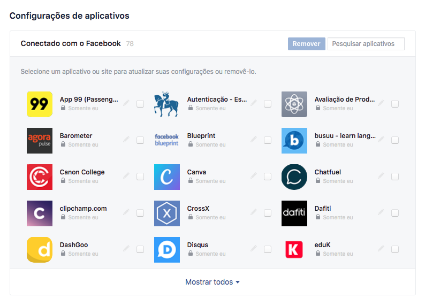Click the Canva app icon
425x306 pixels.
[x=167, y=177]
